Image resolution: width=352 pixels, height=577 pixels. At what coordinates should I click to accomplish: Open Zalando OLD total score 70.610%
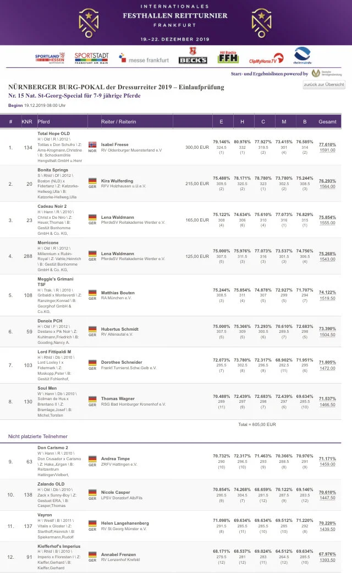[x=327, y=492]
